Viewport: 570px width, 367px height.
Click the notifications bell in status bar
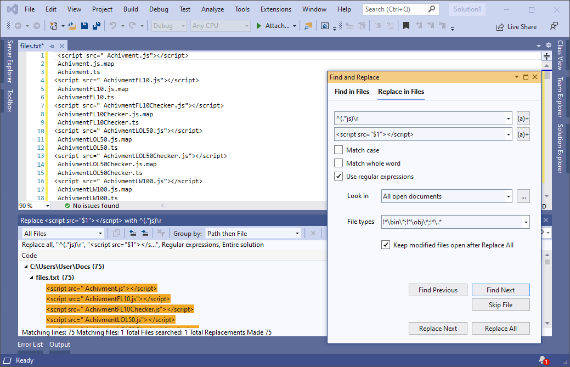pos(543,360)
